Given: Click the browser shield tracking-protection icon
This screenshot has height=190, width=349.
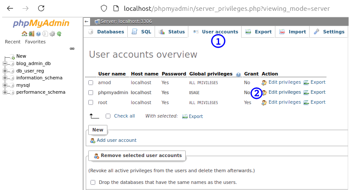Looking at the screenshot, I should coord(104,9).
